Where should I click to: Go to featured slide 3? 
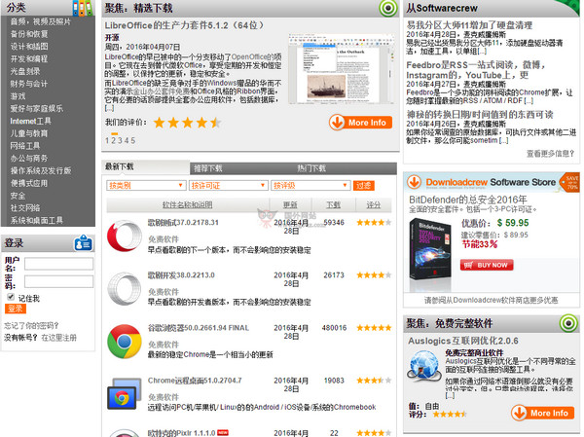[x=120, y=140]
